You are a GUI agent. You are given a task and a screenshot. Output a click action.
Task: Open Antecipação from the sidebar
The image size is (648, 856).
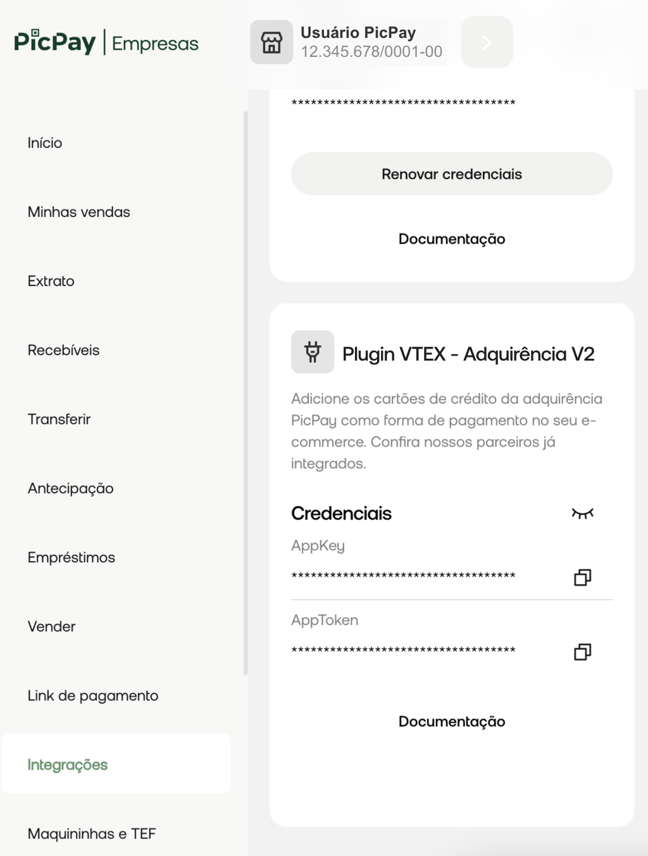71,488
